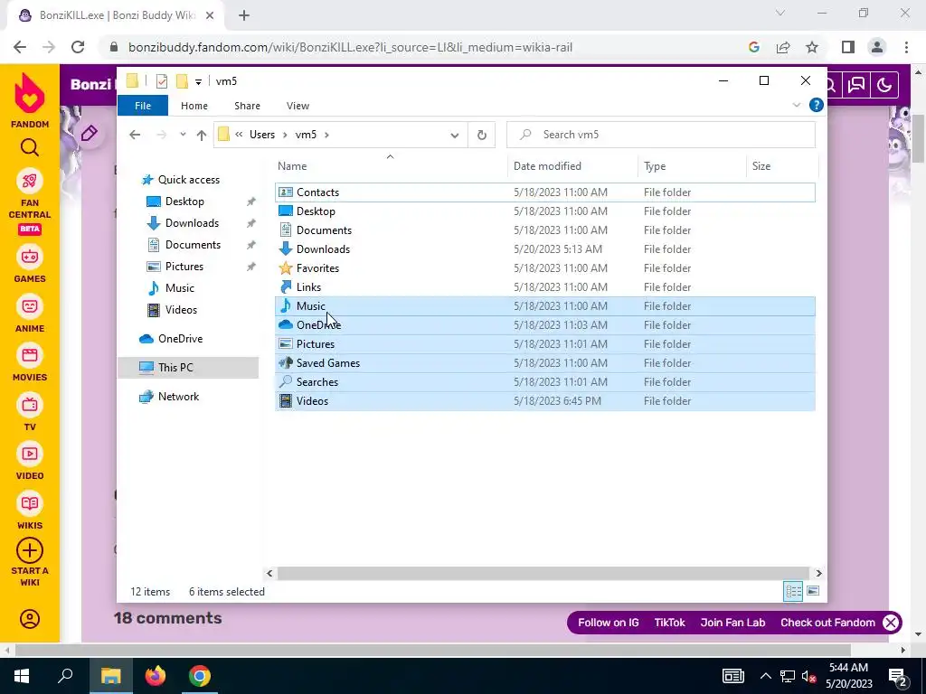This screenshot has height=694, width=926.
Task: Click Check out Fandom link
Action: (828, 623)
